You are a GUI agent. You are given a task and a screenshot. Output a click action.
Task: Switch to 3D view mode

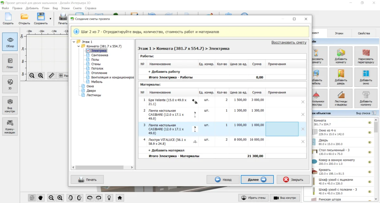pos(10,84)
